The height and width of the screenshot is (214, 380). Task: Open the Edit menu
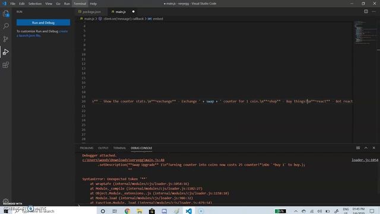point(22,4)
